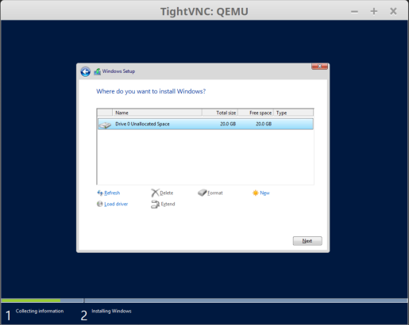Click the TightVNC: QEMU title bar
409x325 pixels.
204,11
